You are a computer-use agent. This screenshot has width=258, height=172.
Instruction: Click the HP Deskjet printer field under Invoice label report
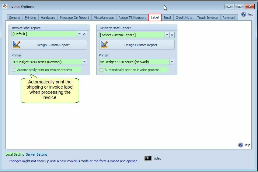coord(47,62)
